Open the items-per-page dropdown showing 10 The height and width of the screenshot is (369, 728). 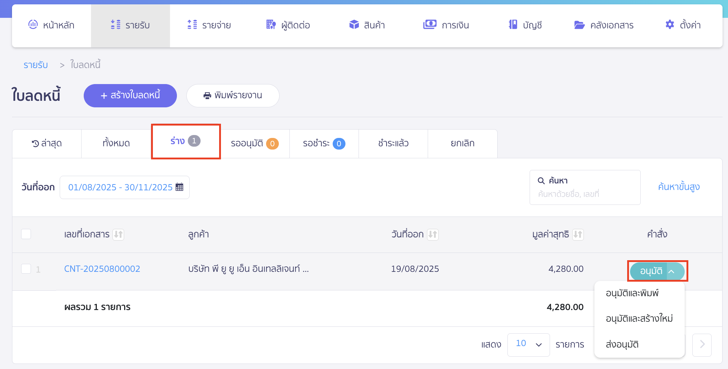[x=528, y=344]
